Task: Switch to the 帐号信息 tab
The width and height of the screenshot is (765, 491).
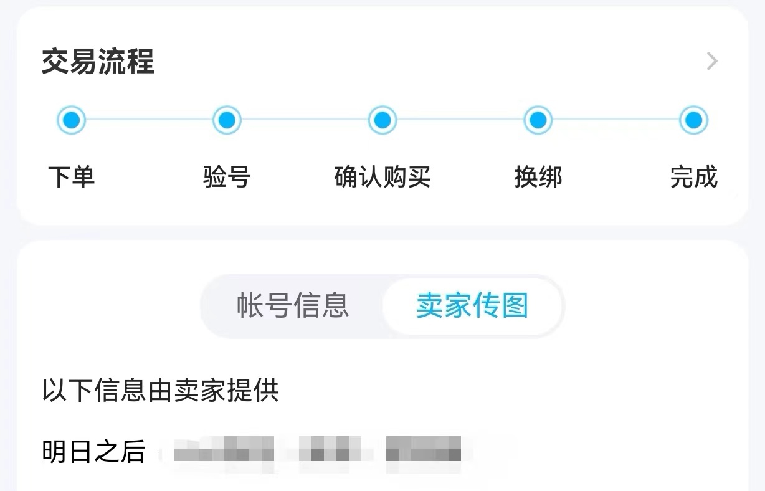Action: [x=293, y=306]
